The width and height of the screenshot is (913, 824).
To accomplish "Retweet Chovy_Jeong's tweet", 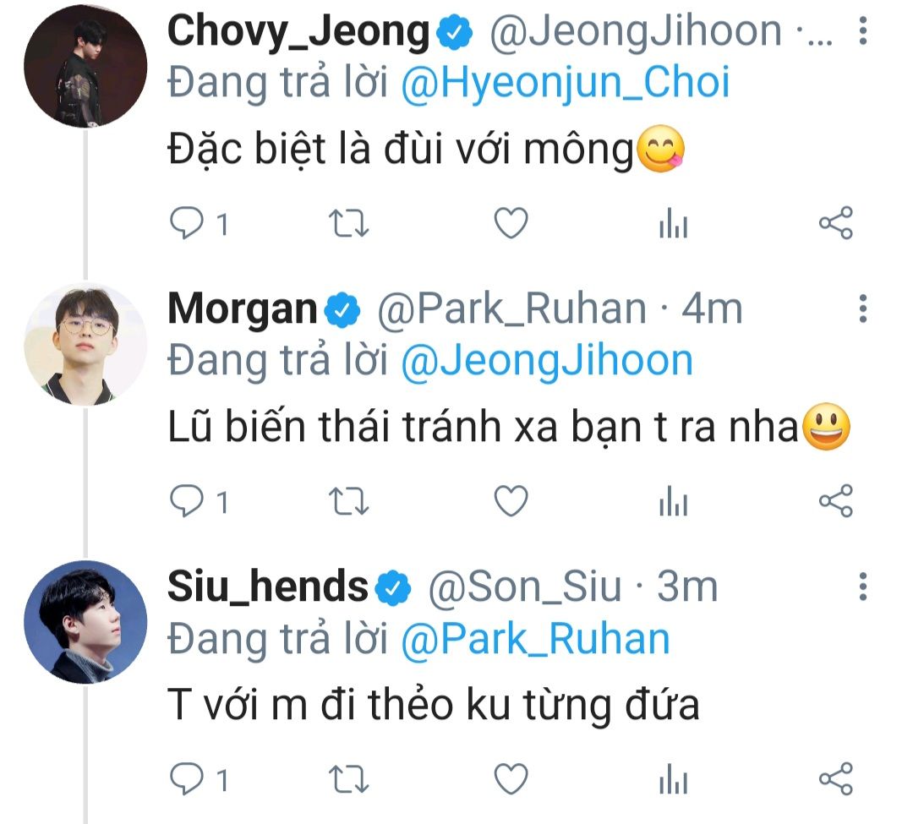I will tap(347, 225).
